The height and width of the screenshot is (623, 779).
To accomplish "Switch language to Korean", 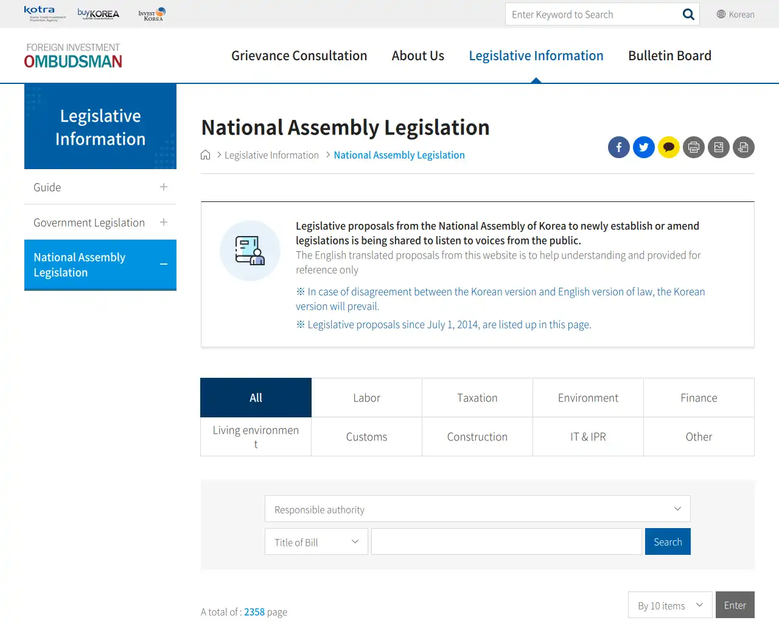I will (735, 15).
